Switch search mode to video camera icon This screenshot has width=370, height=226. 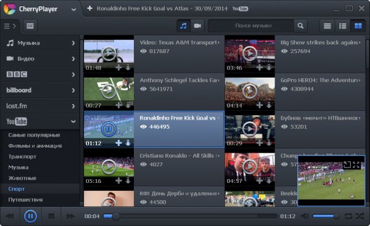click(x=197, y=26)
